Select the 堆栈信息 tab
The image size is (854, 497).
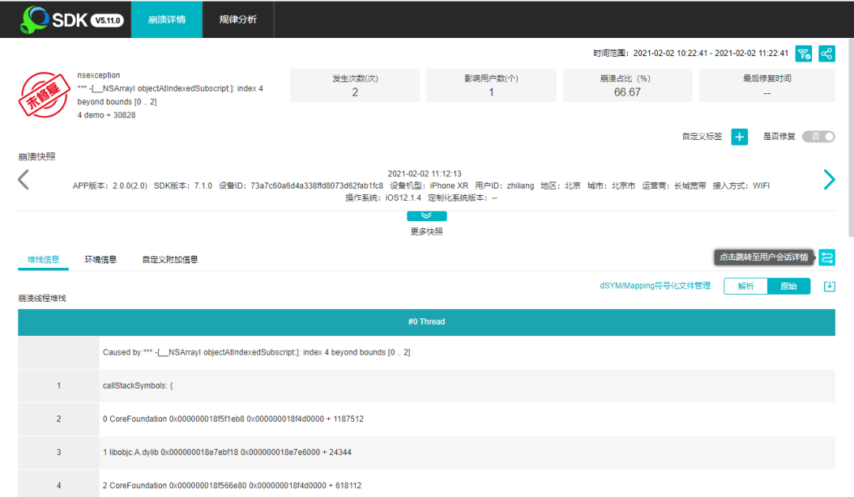[43, 260]
